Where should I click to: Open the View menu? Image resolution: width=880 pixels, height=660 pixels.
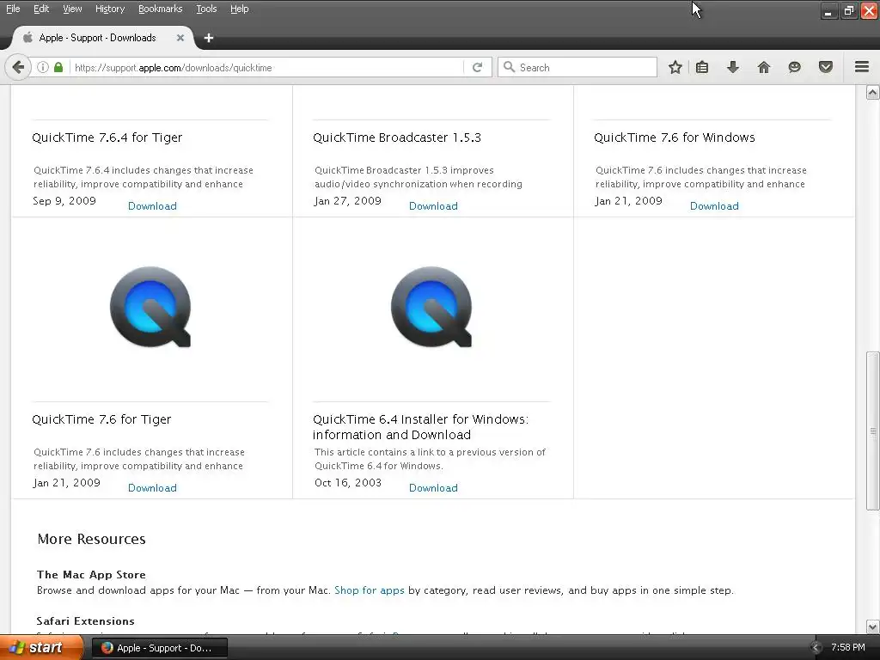pyautogui.click(x=72, y=9)
